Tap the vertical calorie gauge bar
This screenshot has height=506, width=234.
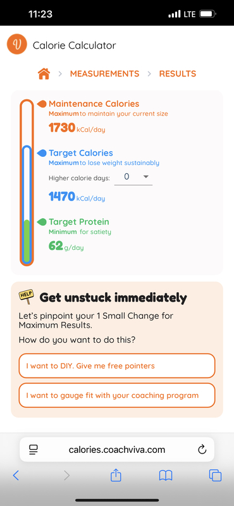click(x=27, y=183)
